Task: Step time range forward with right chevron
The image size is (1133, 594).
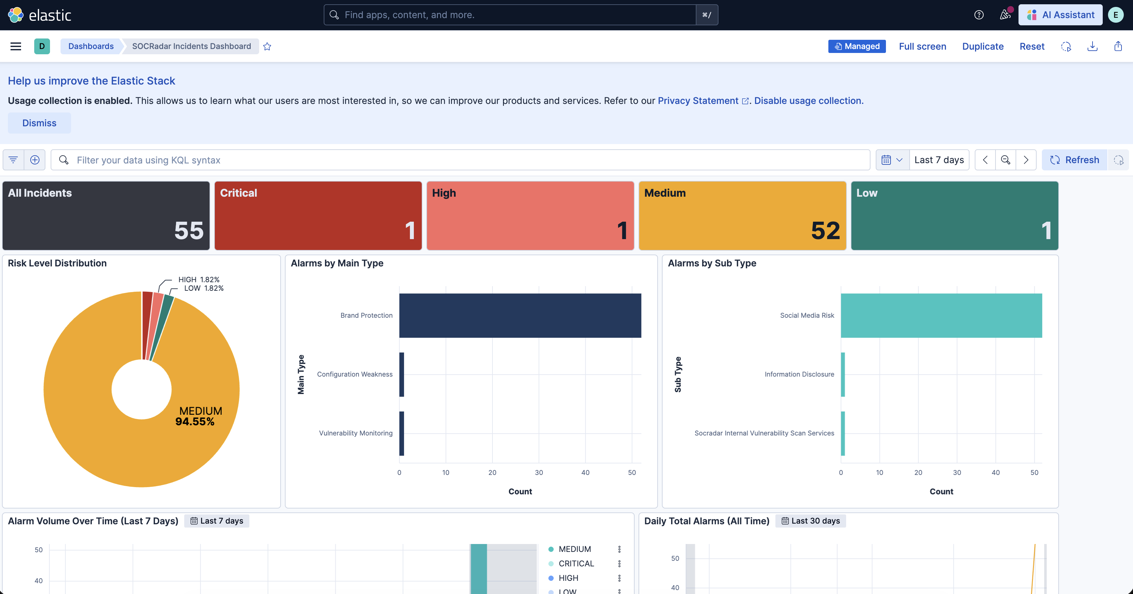Action: [x=1026, y=160]
